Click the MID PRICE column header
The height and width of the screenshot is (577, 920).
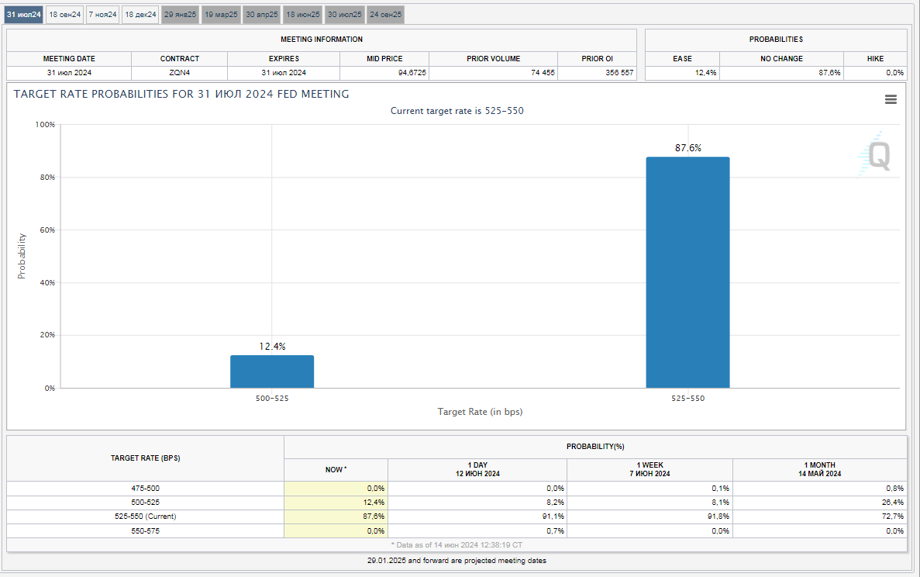click(x=384, y=59)
